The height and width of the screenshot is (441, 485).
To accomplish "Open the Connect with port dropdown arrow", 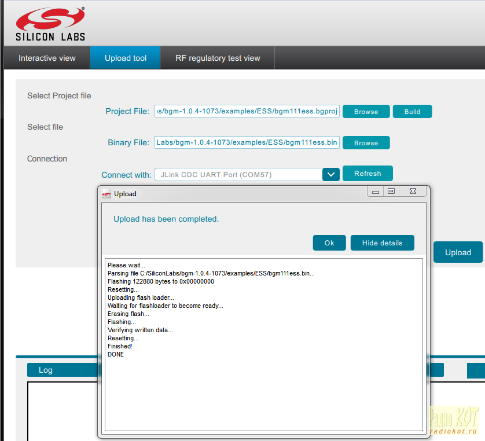I will point(330,174).
